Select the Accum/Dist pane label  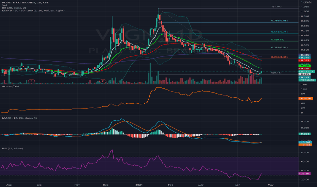click(11, 86)
